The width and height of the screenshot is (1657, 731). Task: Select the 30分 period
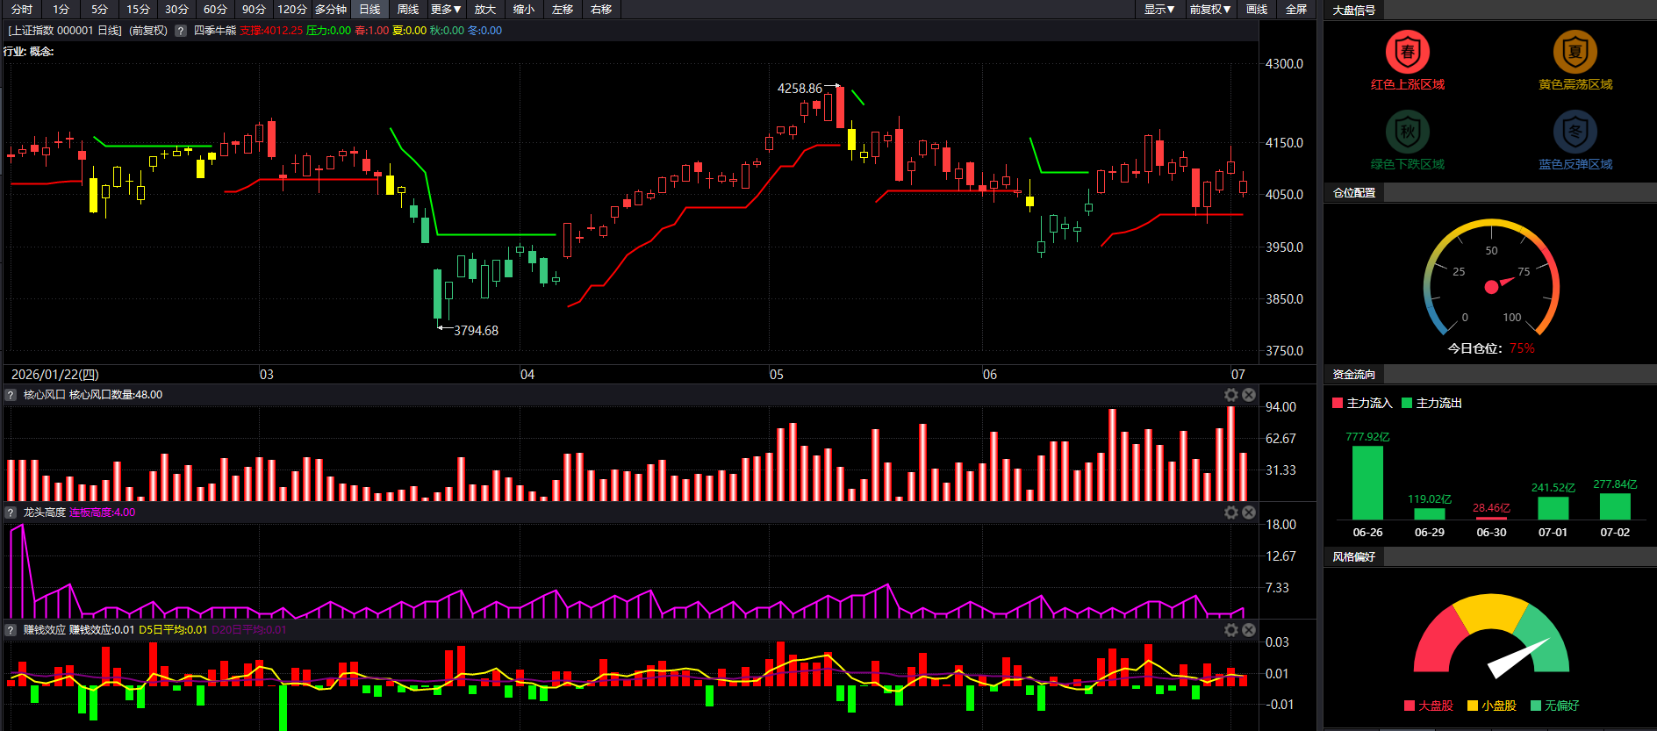[176, 10]
